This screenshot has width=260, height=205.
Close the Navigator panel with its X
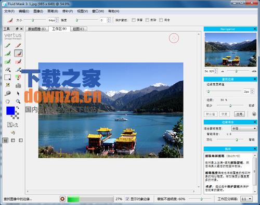(255, 29)
